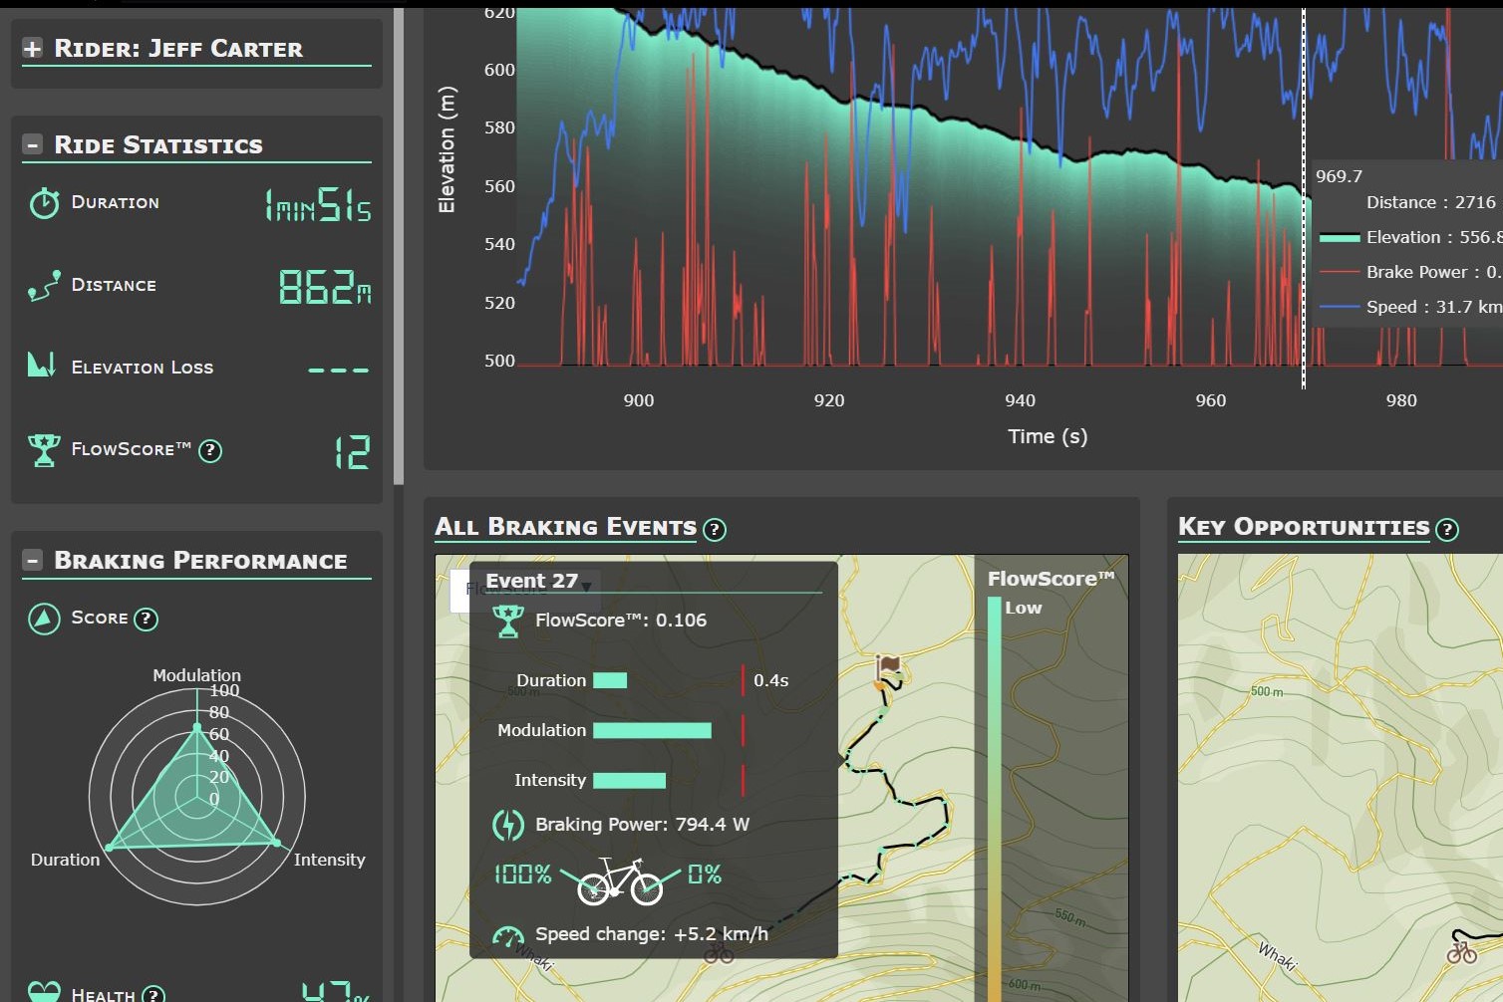Click the Elevation Loss icon
The height and width of the screenshot is (1002, 1503).
coord(42,367)
